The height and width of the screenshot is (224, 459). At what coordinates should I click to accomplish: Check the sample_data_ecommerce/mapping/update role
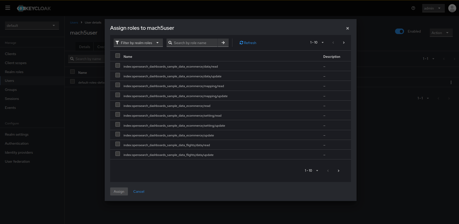pos(118,95)
